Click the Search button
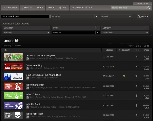This screenshot has height=121, width=153. point(143,16)
